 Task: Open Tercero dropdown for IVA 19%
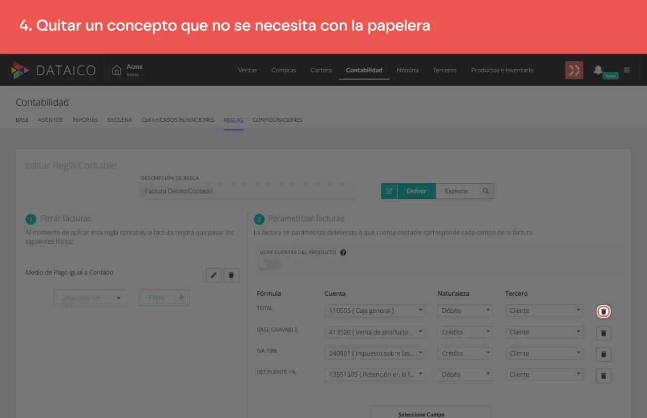pyautogui.click(x=544, y=353)
